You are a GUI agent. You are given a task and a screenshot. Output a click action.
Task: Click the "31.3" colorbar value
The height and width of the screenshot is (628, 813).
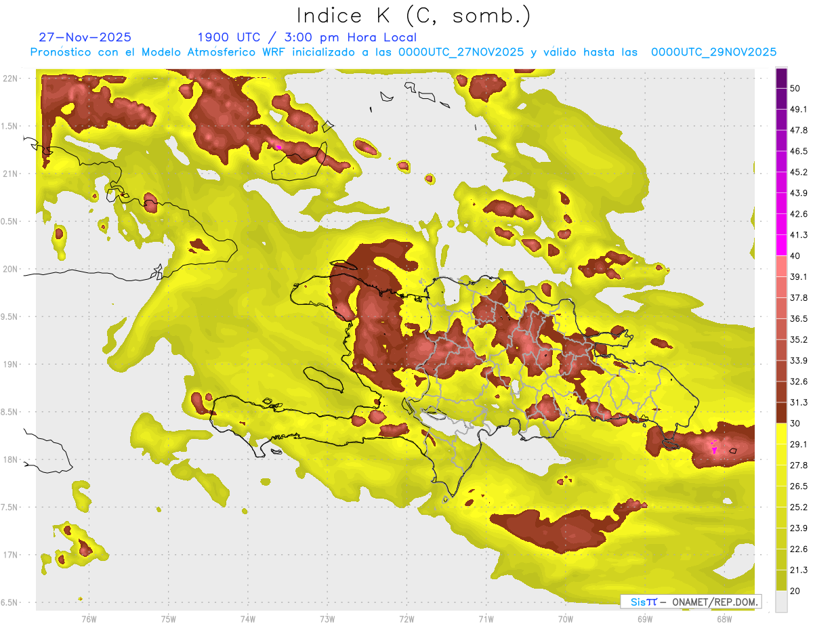click(799, 402)
